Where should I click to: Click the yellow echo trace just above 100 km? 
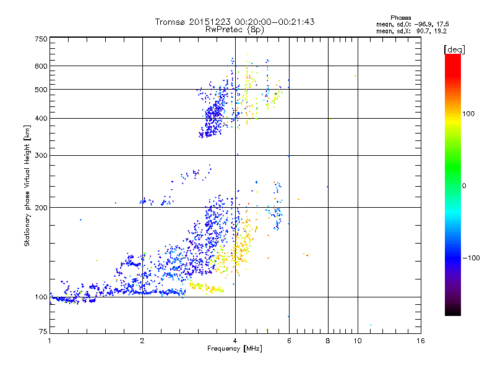(x=206, y=288)
